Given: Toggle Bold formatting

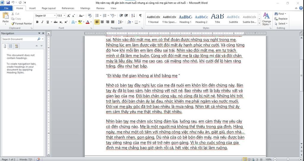Looking at the screenshot, I should pos(37,22).
